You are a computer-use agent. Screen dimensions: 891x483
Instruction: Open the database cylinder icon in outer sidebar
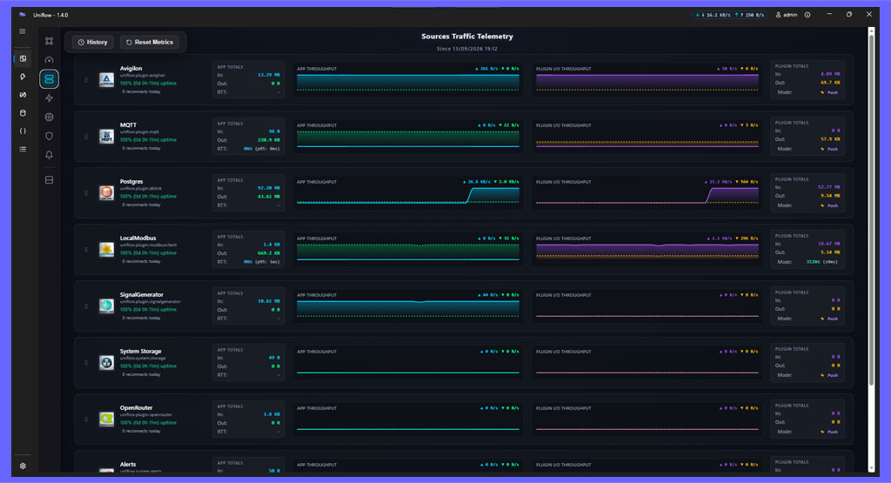tap(23, 113)
